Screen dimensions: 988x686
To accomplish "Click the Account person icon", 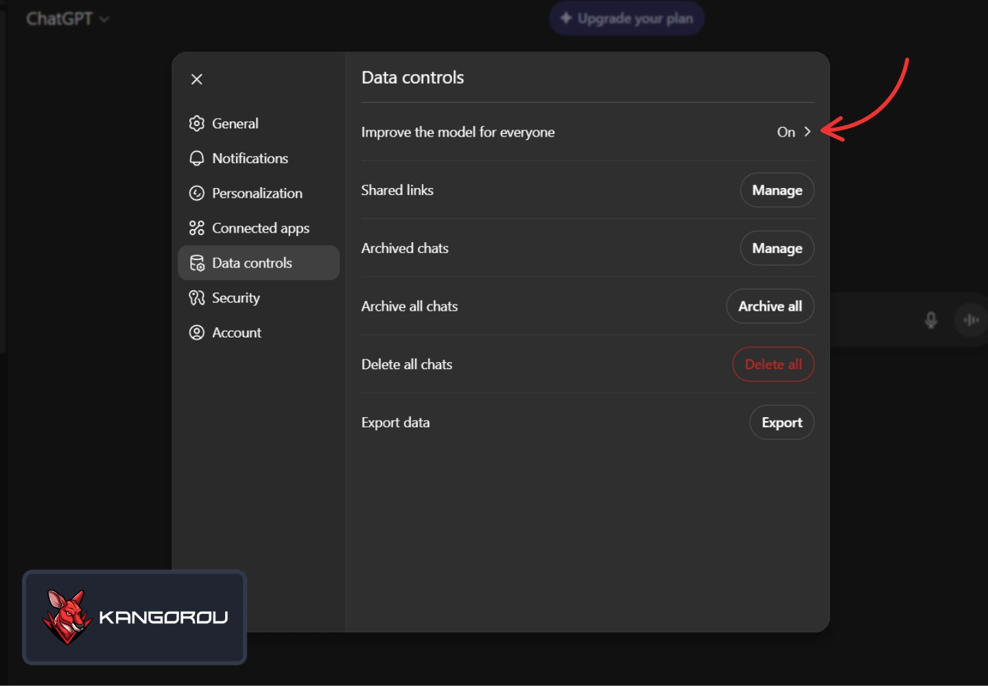I will pos(197,333).
